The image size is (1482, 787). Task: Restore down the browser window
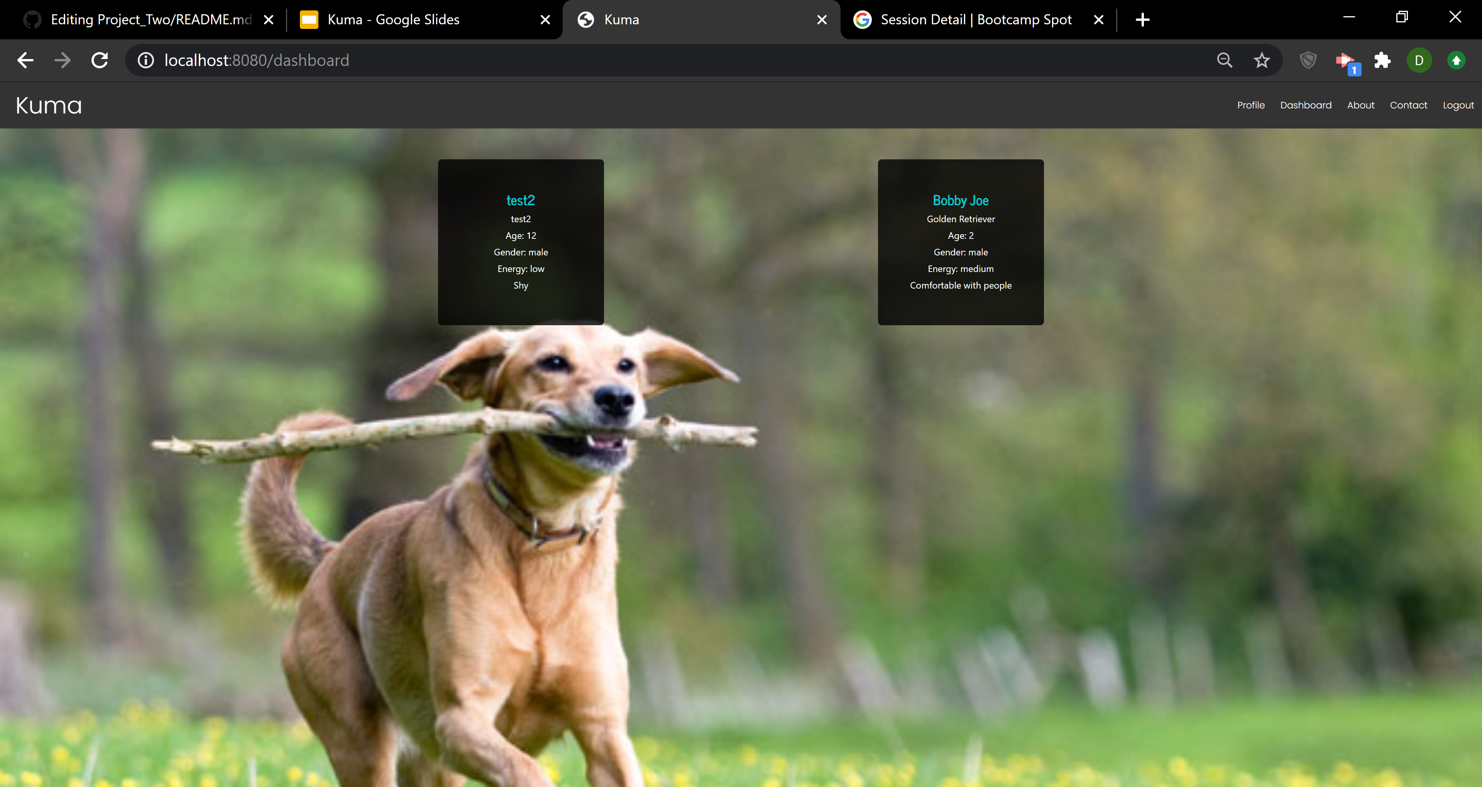click(x=1402, y=17)
